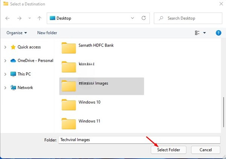Open recent locations chevron beside the forward arrow

(29, 18)
